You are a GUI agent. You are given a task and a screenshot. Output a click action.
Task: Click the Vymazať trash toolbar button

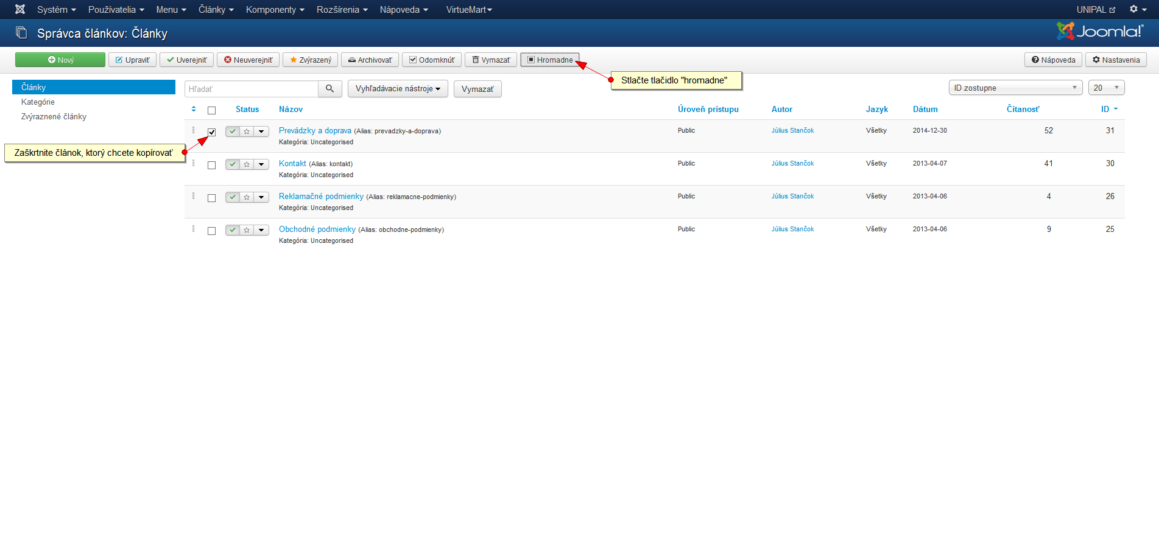pyautogui.click(x=491, y=60)
